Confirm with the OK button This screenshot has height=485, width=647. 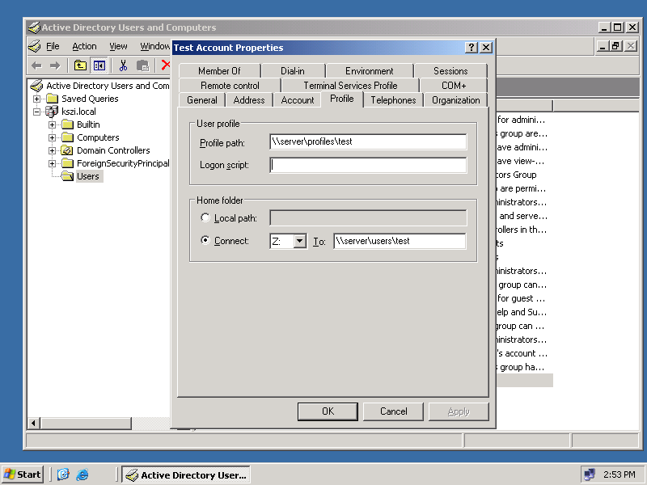[x=328, y=411]
